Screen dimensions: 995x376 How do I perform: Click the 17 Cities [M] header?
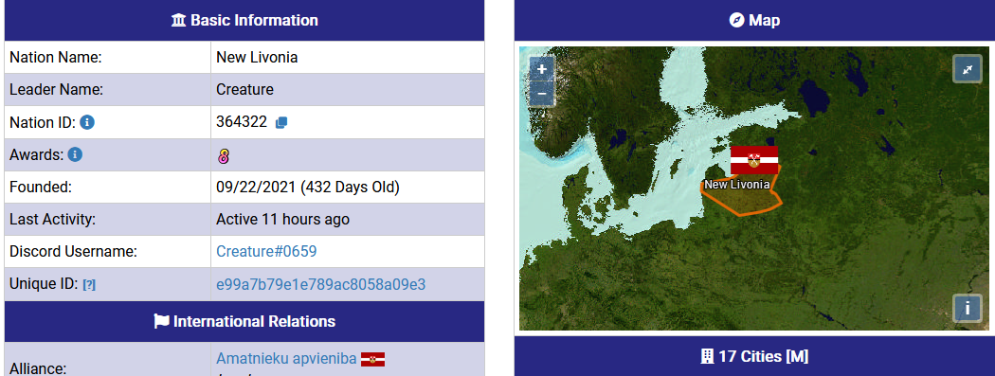[754, 356]
